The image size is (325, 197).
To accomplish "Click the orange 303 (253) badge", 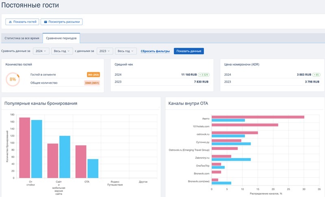I will (93, 74).
